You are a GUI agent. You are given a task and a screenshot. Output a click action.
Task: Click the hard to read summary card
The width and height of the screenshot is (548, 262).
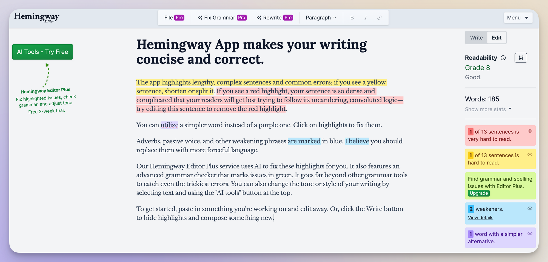tap(500, 159)
